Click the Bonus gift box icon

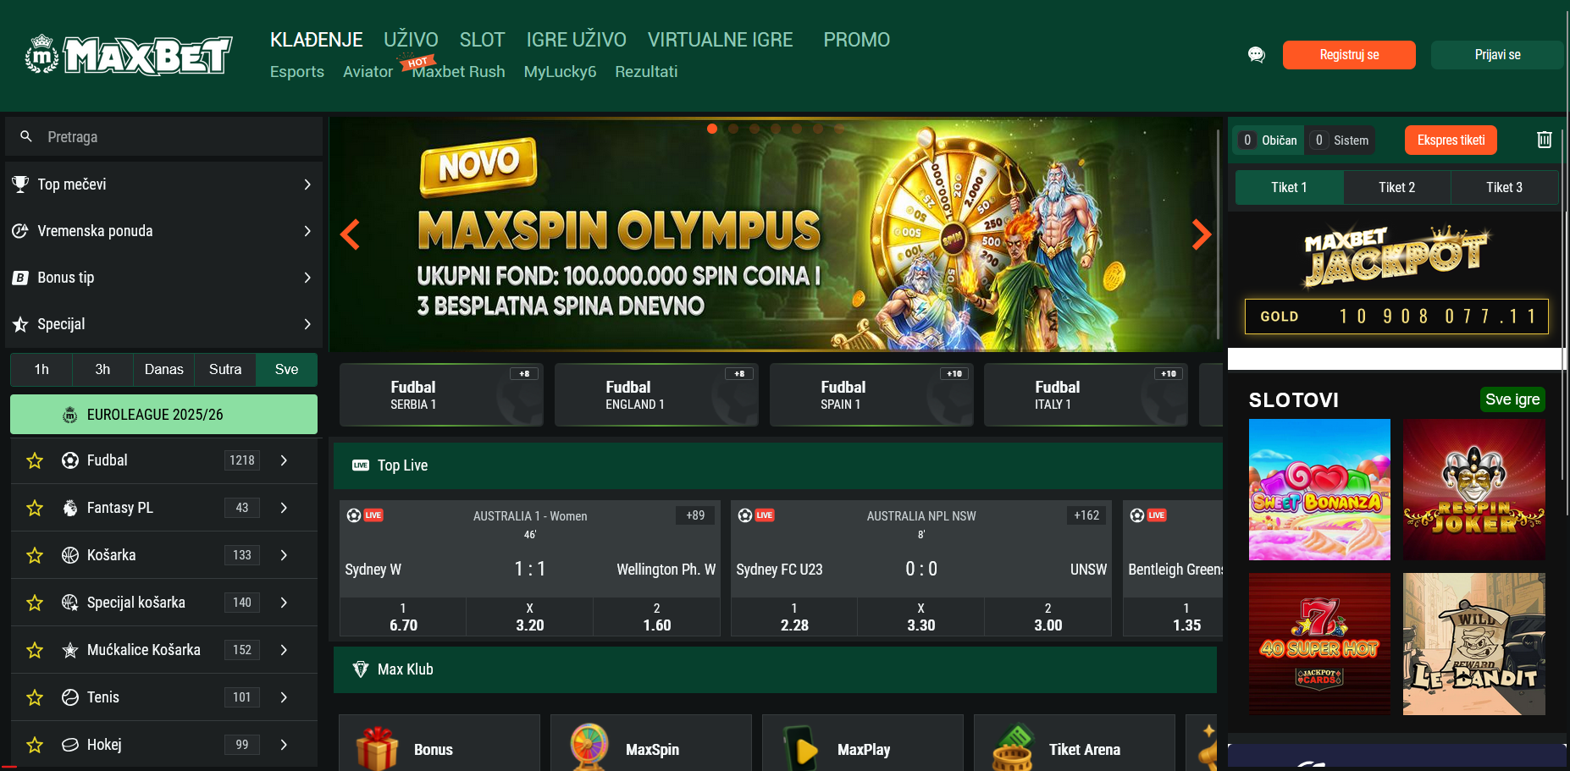[377, 748]
